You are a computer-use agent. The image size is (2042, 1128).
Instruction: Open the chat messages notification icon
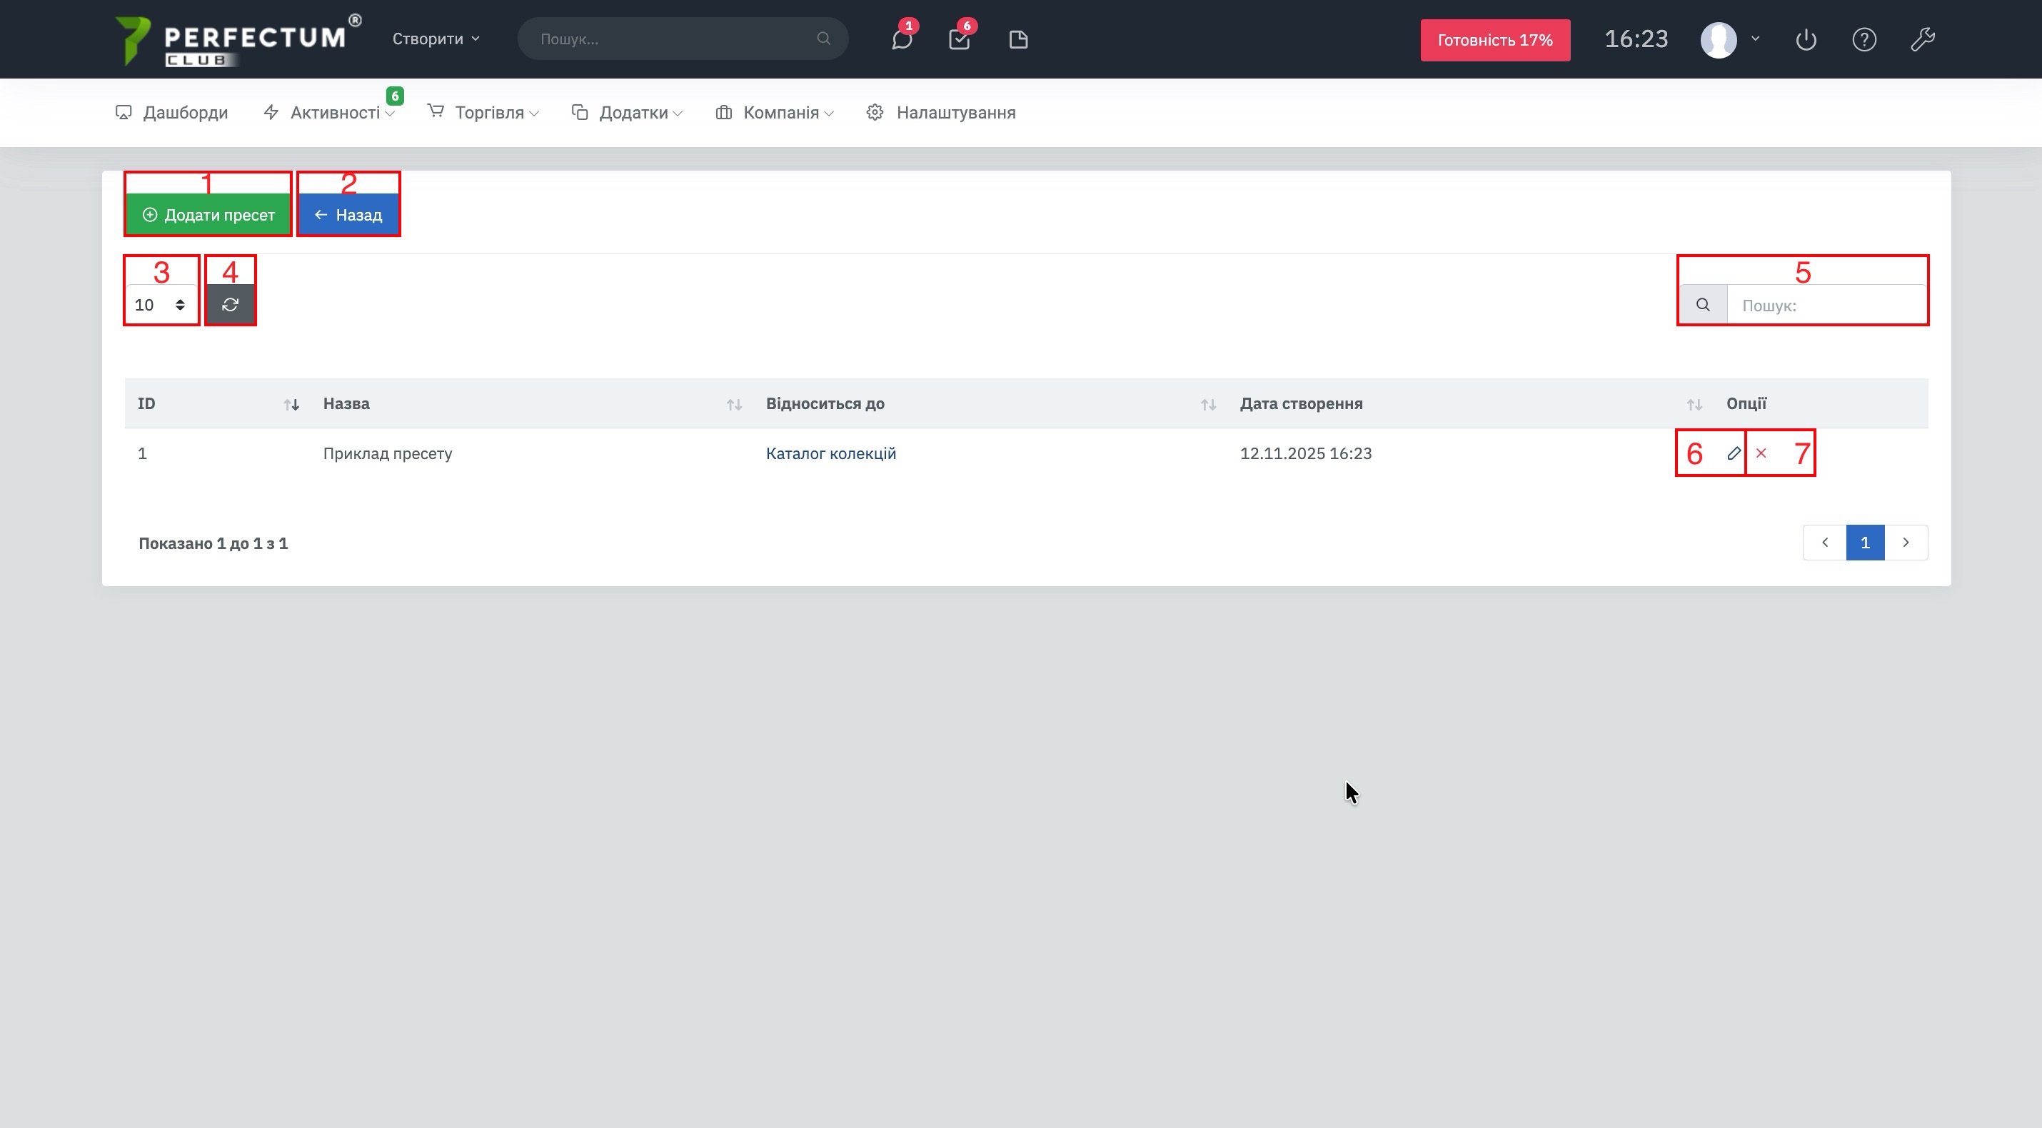[901, 40]
